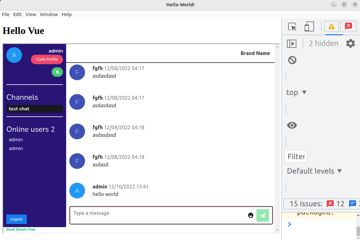Click the second admin in Online users

click(16, 148)
